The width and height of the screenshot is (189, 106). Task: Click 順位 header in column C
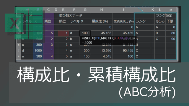click(x=48, y=21)
